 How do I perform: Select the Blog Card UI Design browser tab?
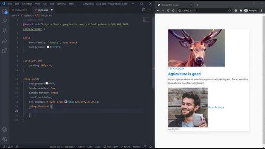click(x=175, y=5)
